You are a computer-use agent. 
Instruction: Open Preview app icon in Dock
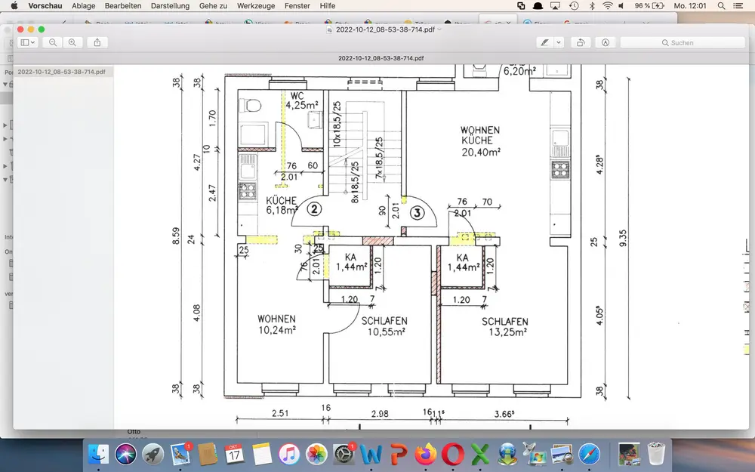tap(562, 454)
